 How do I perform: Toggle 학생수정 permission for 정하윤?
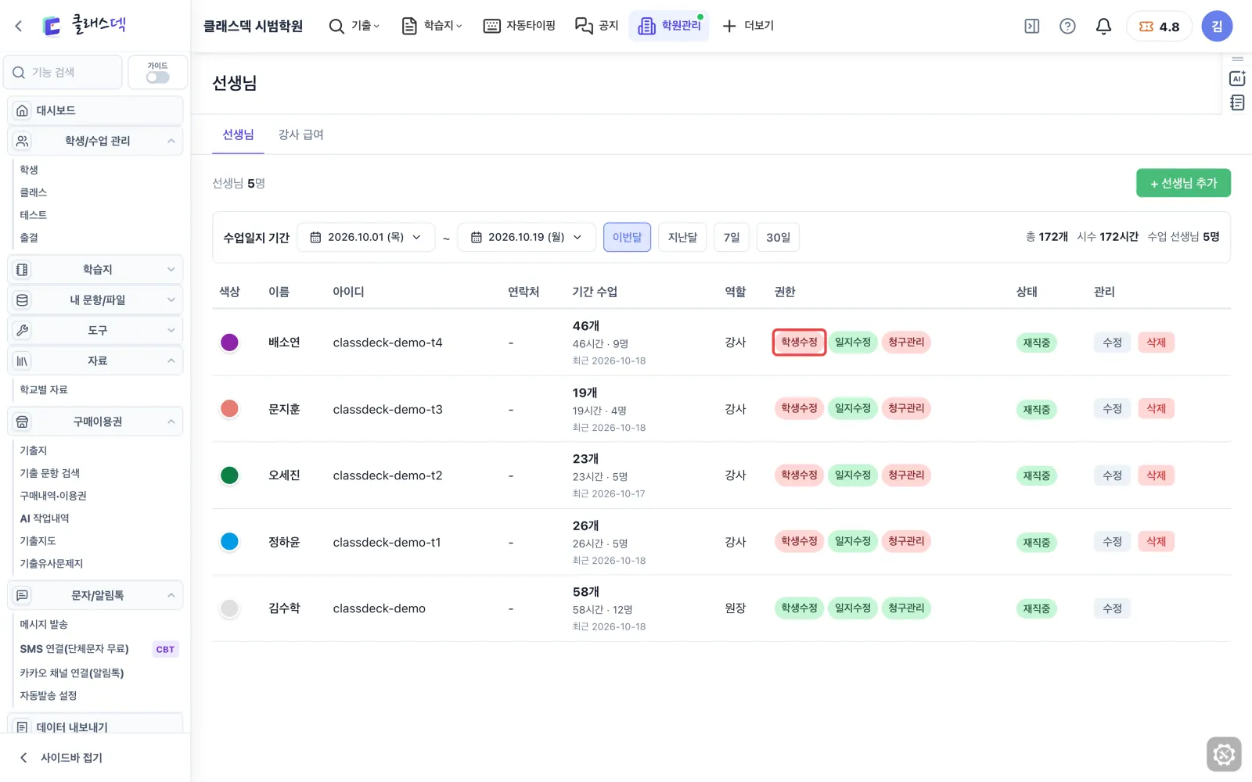point(799,541)
